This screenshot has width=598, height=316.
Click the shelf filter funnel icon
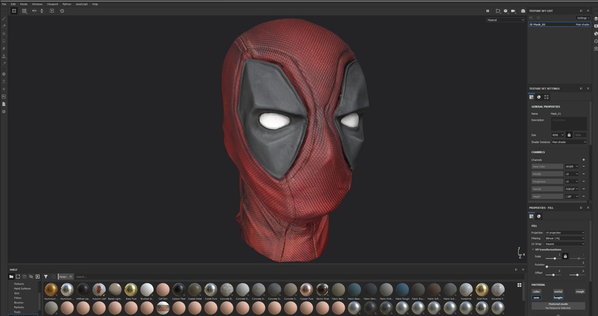[46, 276]
